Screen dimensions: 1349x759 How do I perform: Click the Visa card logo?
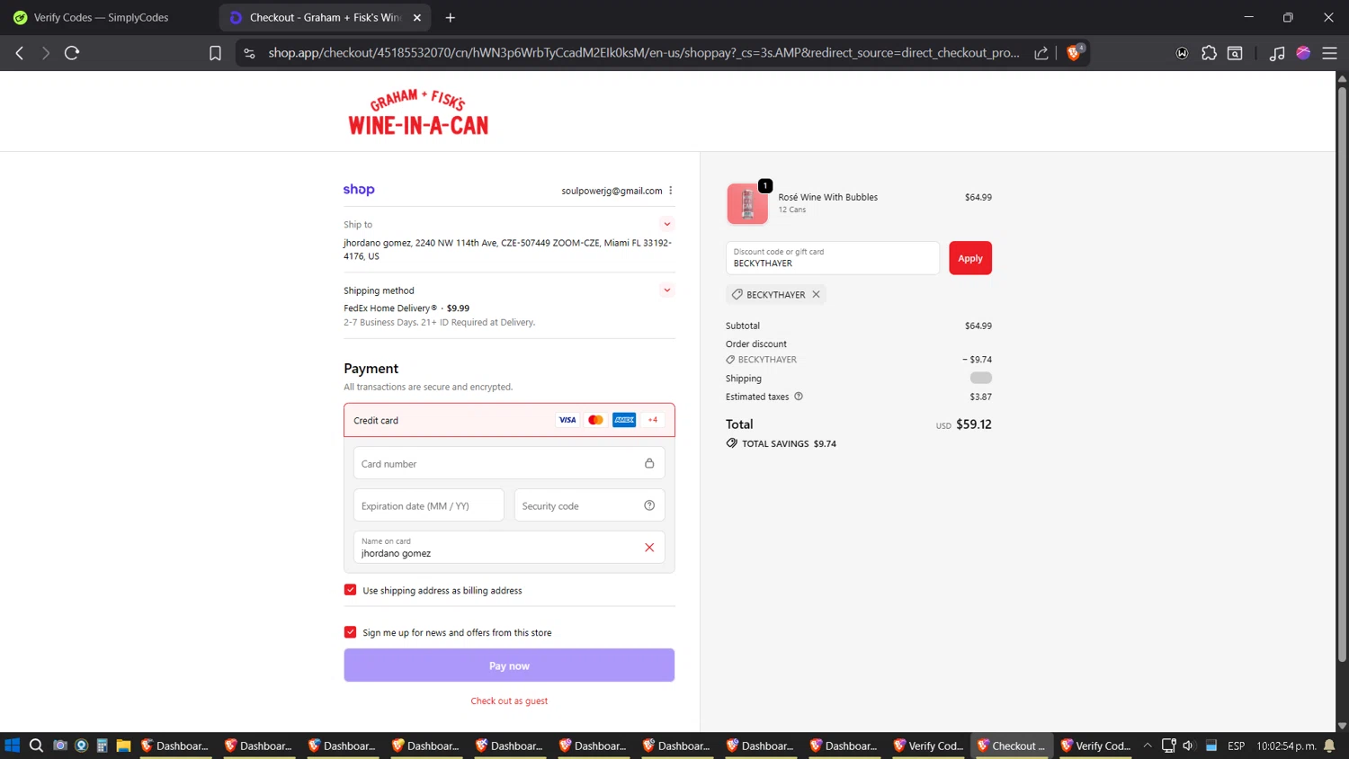tap(567, 420)
